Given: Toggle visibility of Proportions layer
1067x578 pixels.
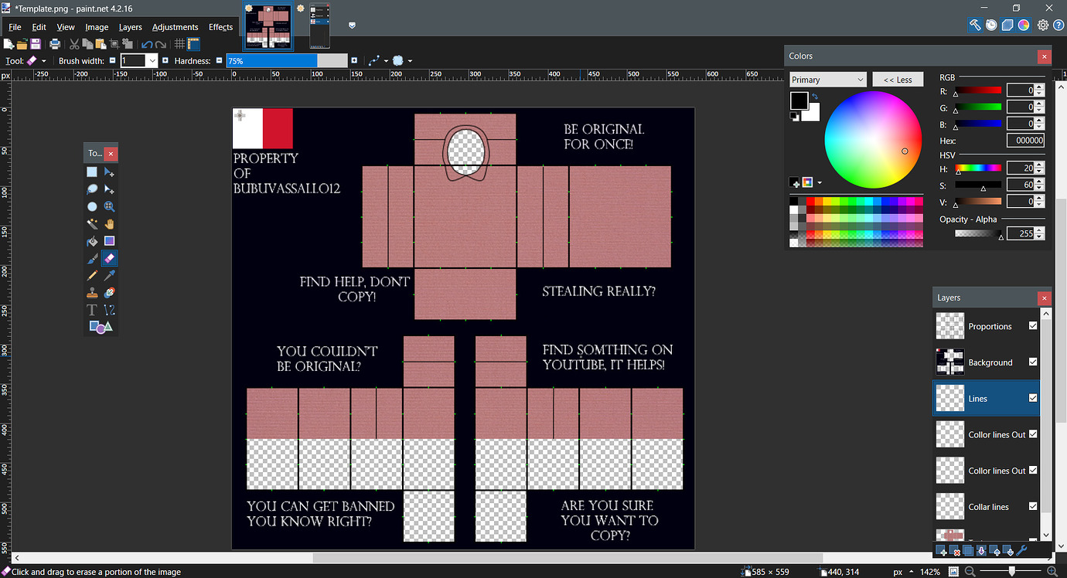Looking at the screenshot, I should click(1033, 325).
